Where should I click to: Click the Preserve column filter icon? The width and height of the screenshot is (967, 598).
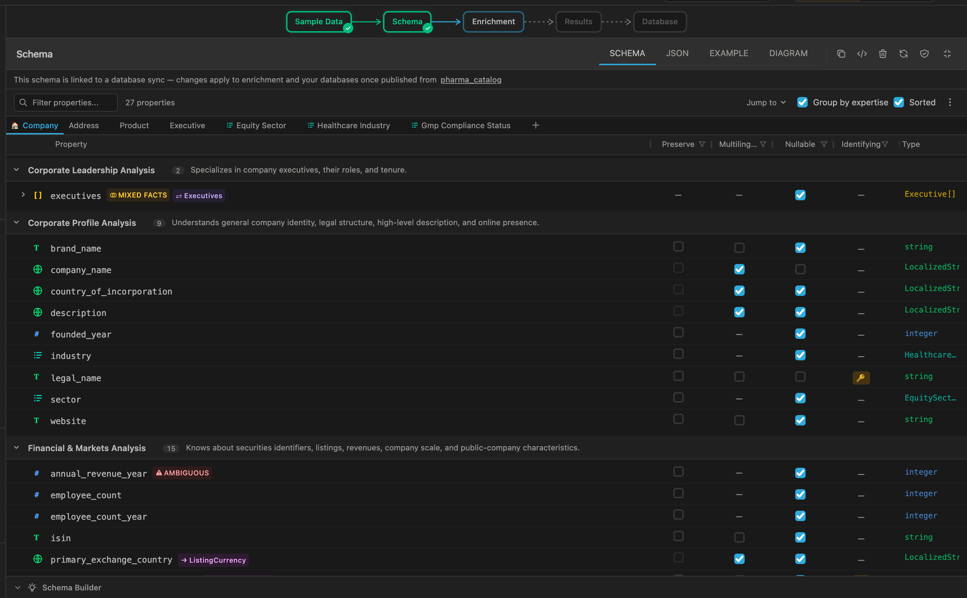click(702, 144)
